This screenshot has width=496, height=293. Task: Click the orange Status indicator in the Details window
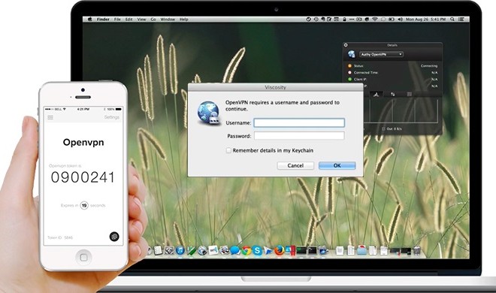click(349, 66)
